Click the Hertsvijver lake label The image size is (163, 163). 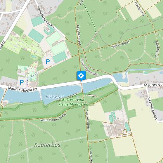[55, 97]
